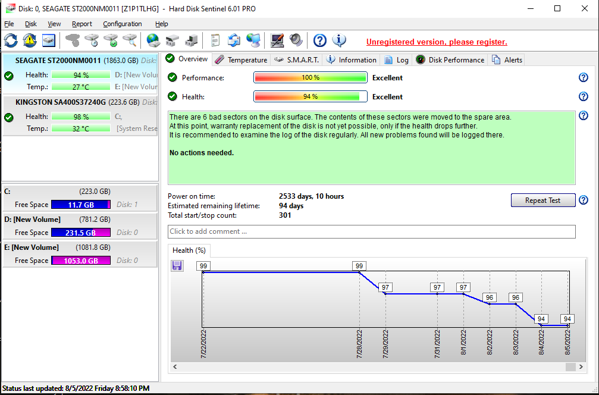
Task: Click the Performance 100 % gradient bar
Action: (x=310, y=77)
